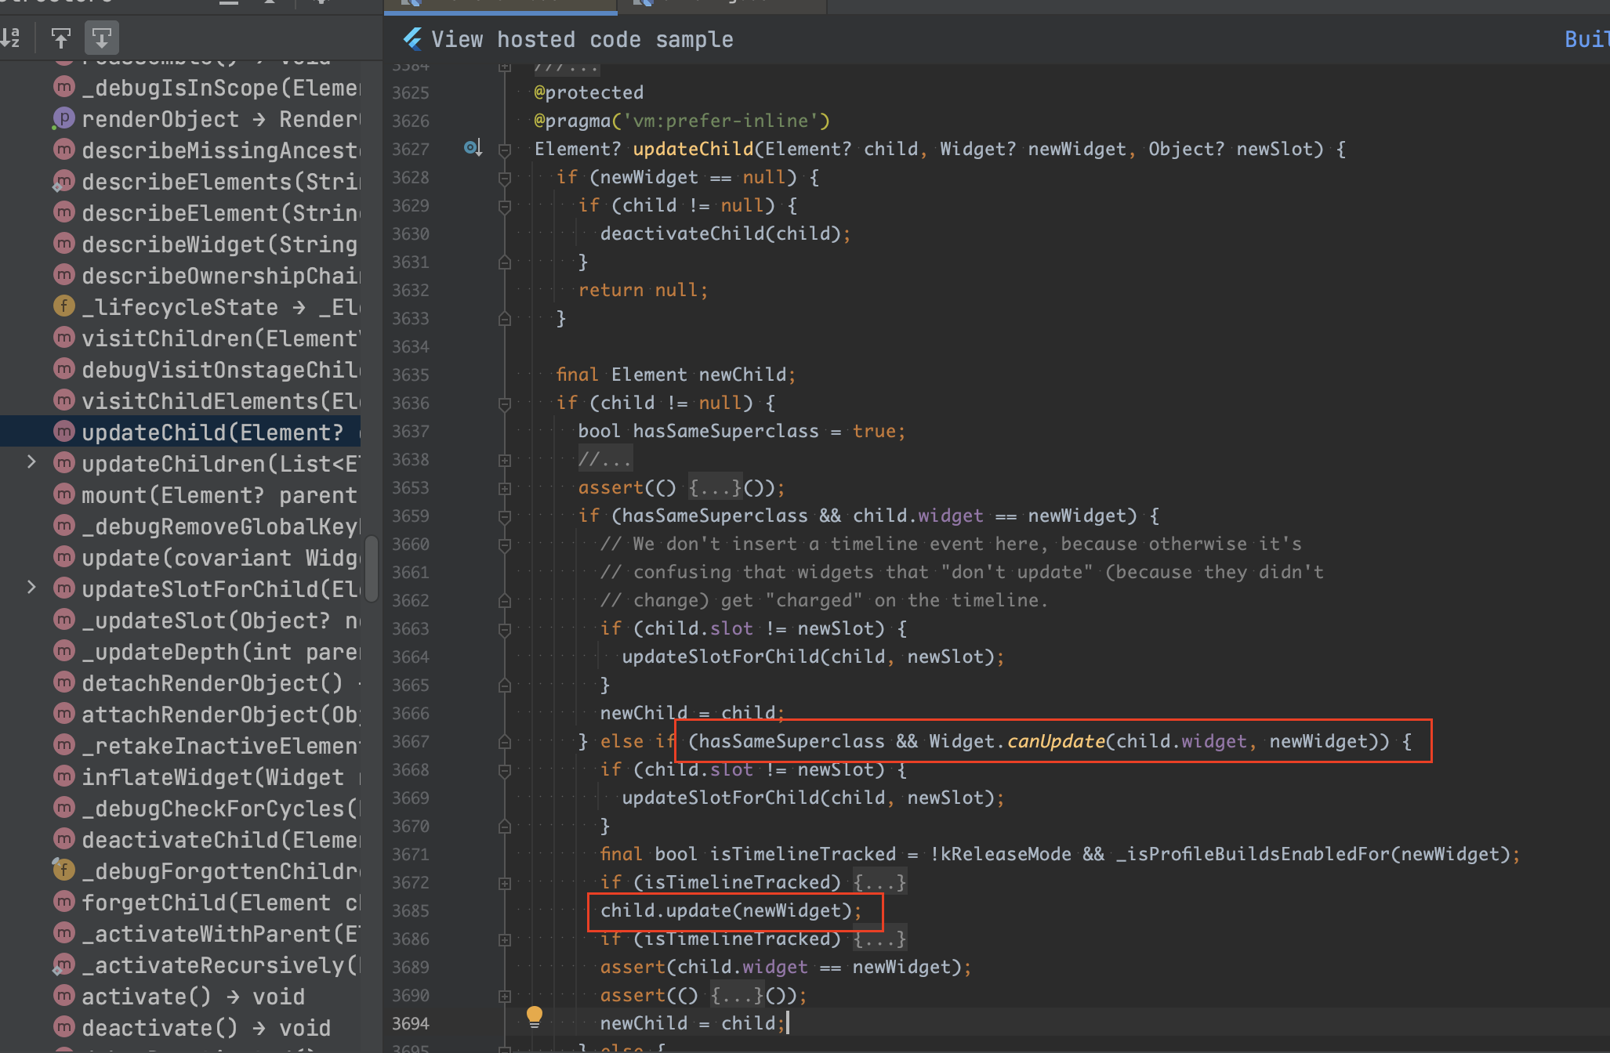
Task: Toggle Autoscroll to Source icon
Action: (x=60, y=38)
